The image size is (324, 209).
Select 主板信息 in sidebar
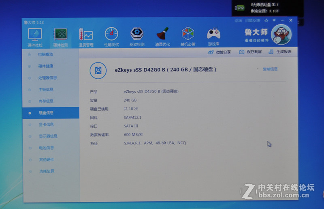(46, 89)
